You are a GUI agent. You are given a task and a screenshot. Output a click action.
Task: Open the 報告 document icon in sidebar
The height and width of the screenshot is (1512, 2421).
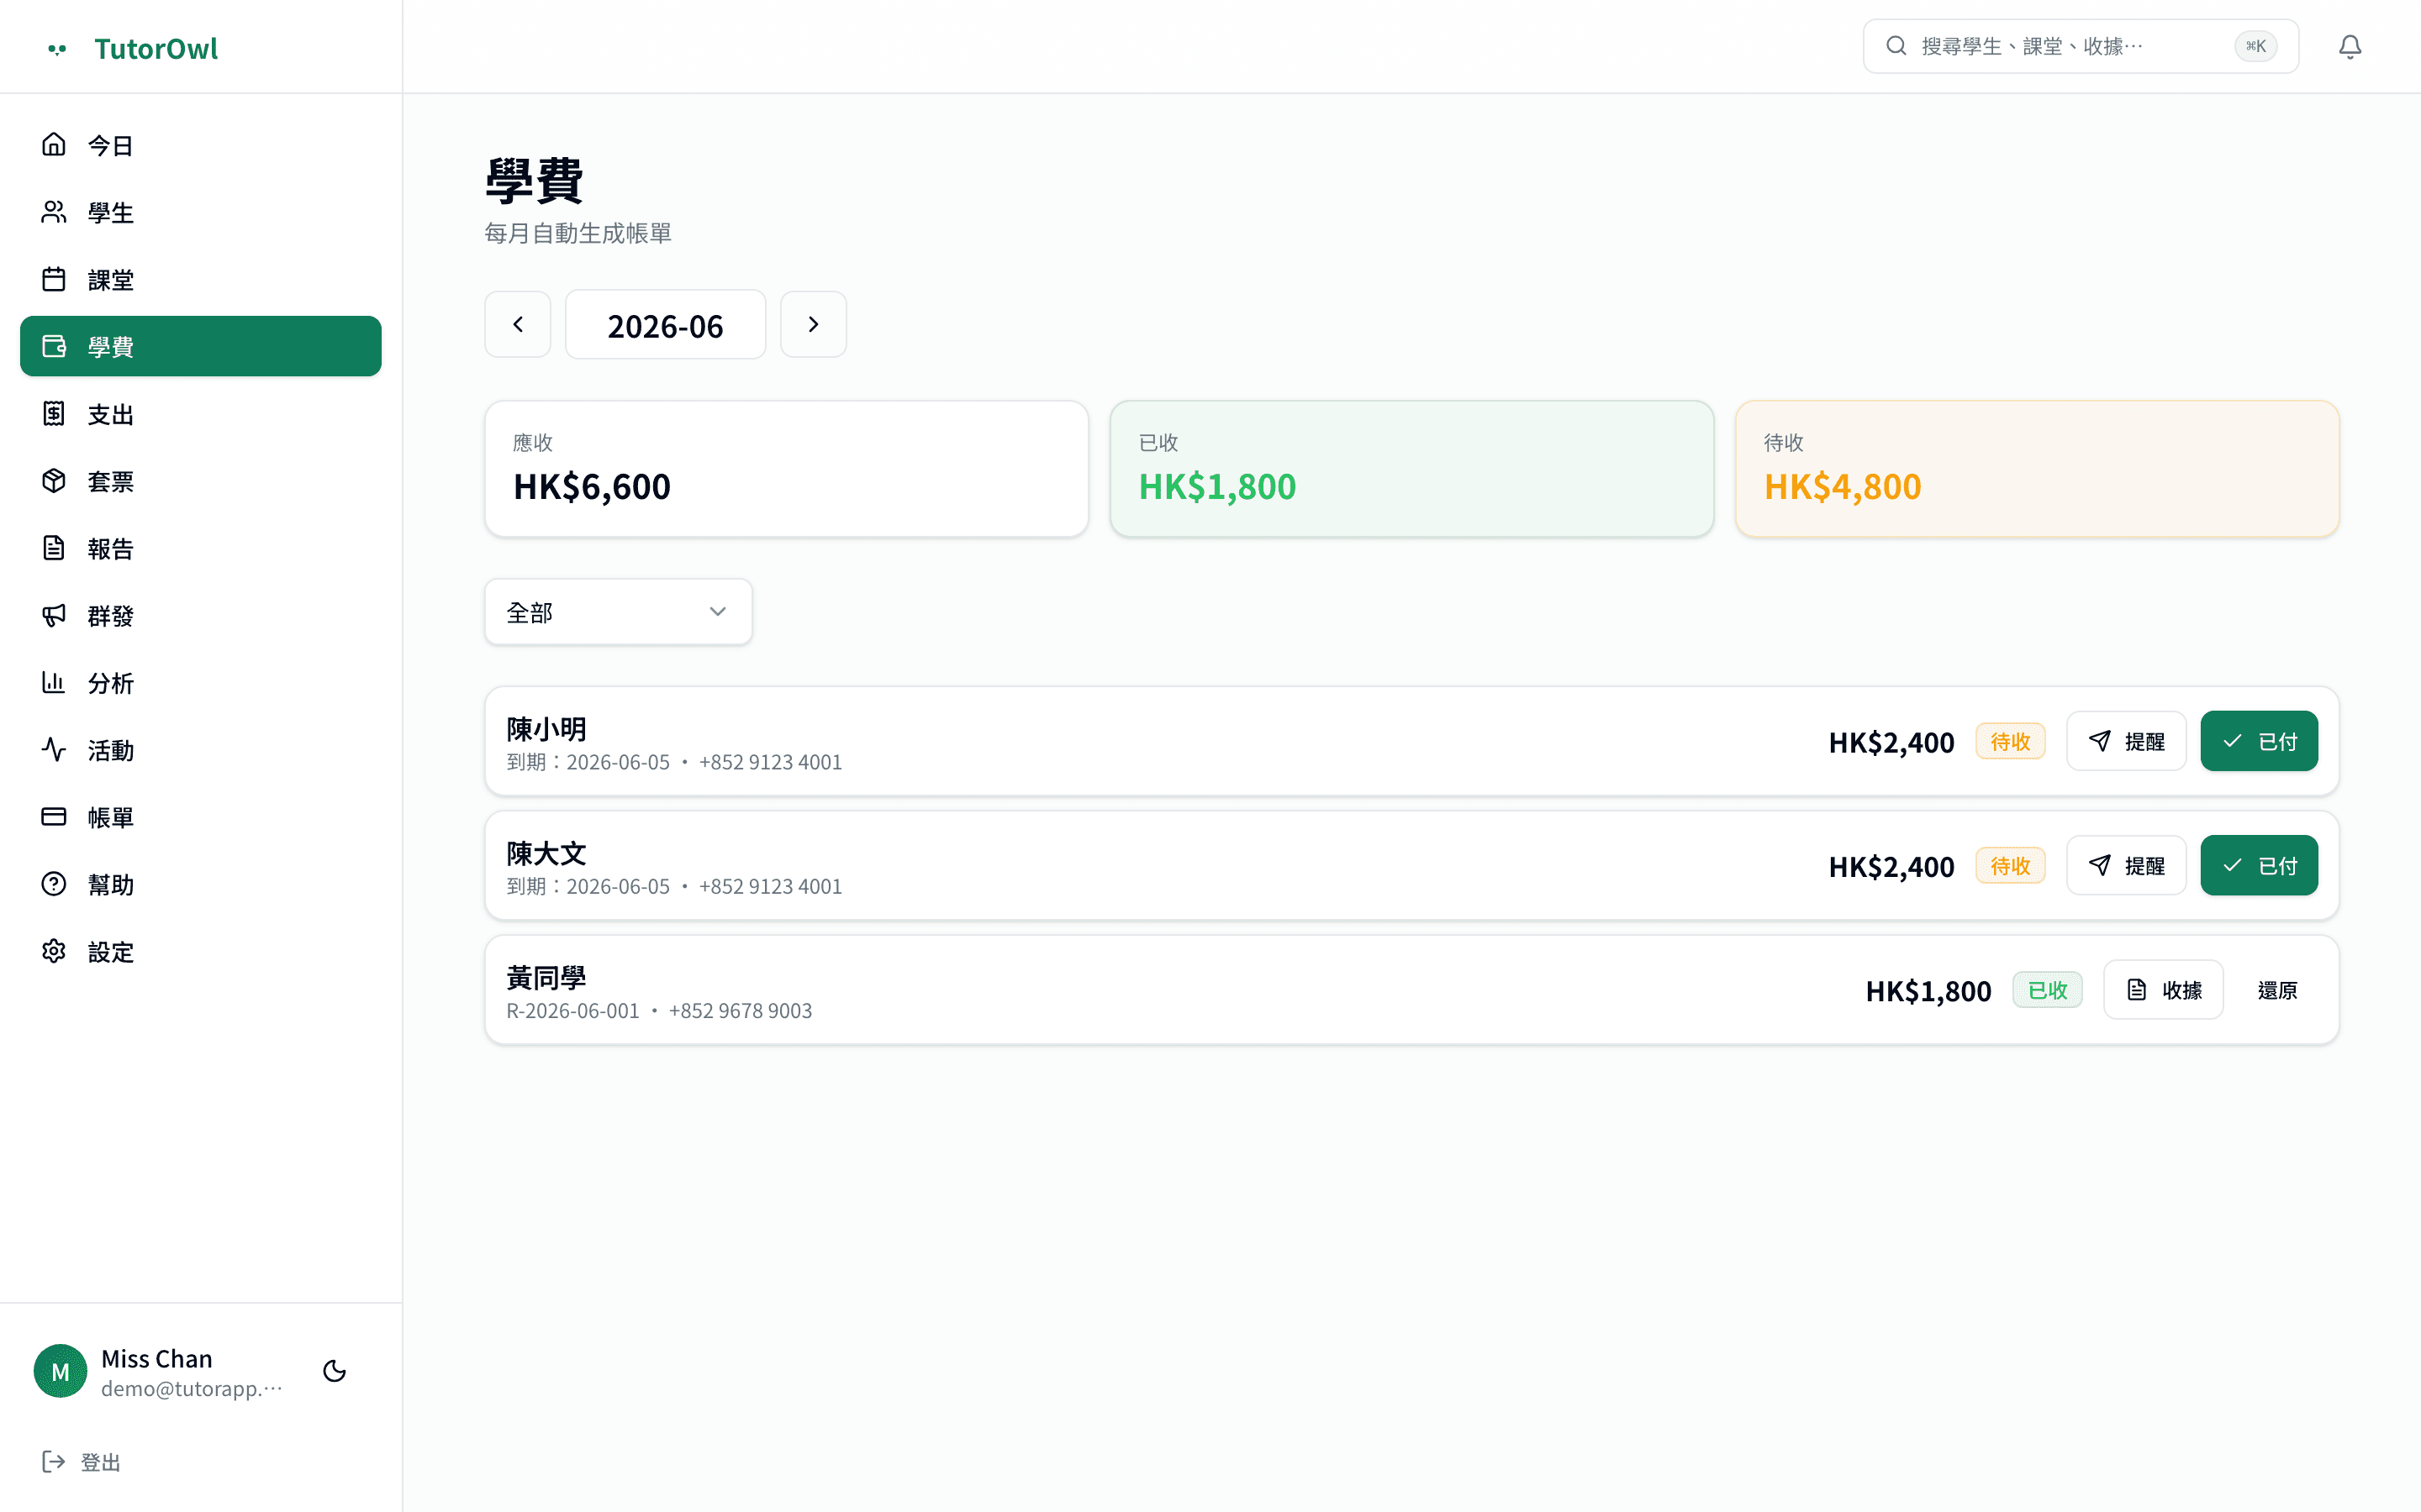pos(54,548)
